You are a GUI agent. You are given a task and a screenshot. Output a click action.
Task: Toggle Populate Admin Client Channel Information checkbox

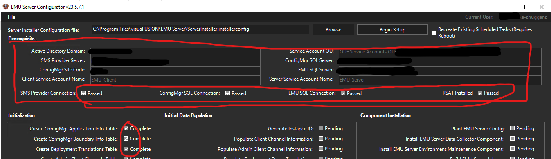click(321, 149)
